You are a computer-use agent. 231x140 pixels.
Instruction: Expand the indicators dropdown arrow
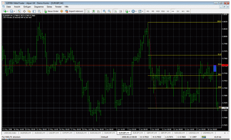click(129, 11)
